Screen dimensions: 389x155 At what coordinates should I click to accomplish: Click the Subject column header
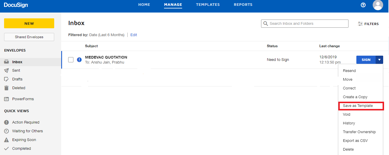[x=91, y=46]
